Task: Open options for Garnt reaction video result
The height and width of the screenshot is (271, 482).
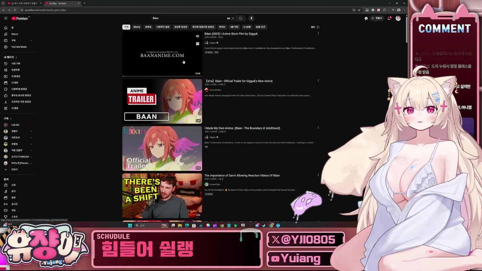Action: [x=318, y=175]
